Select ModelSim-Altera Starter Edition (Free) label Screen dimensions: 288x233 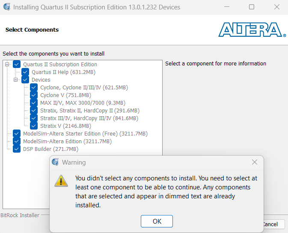(85, 133)
